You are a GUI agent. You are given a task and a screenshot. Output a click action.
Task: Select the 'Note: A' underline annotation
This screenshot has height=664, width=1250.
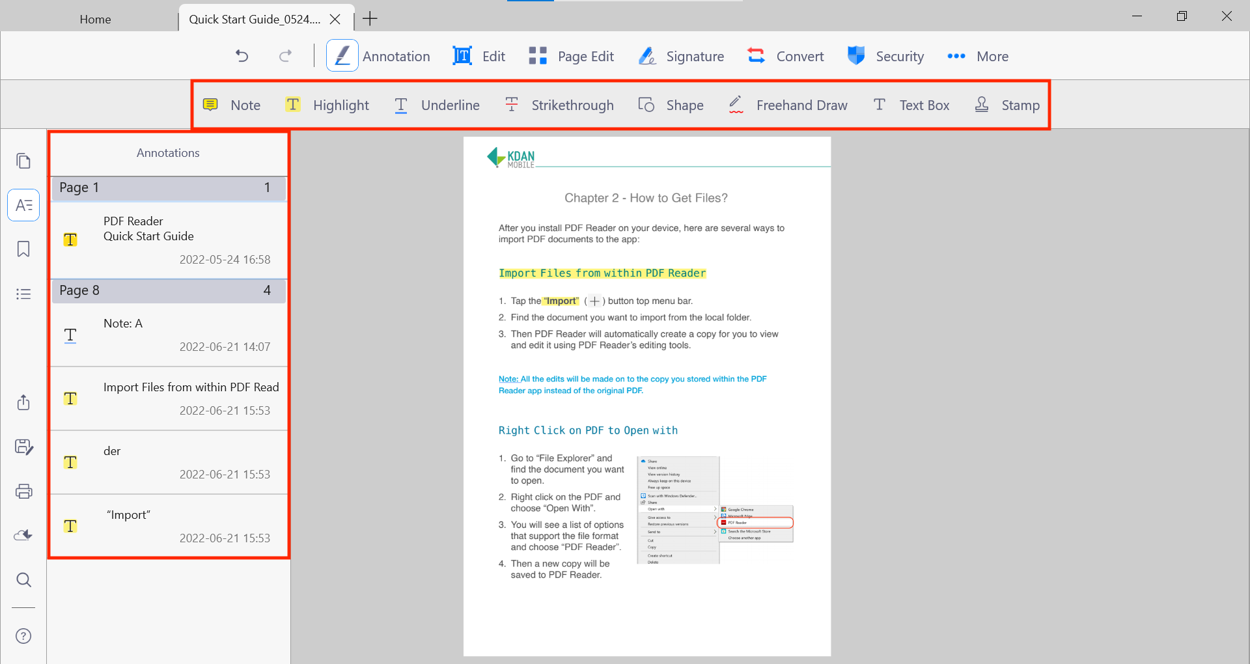(169, 335)
